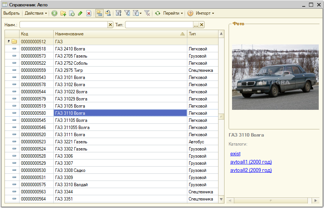Click the Наим. search field

click(64, 25)
